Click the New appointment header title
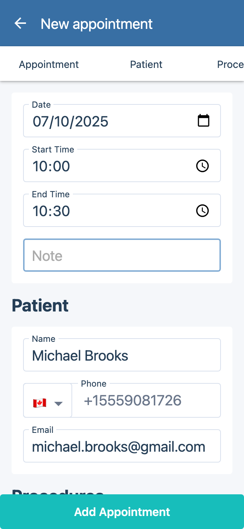This screenshot has height=529, width=244. click(97, 24)
